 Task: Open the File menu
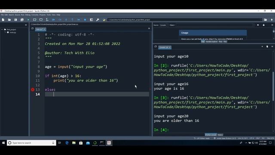2,15
